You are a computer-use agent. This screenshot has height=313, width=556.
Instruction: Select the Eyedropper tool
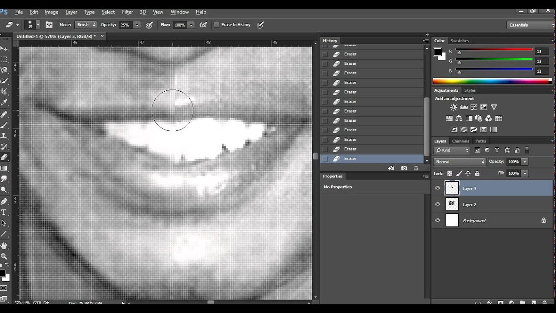(4, 103)
